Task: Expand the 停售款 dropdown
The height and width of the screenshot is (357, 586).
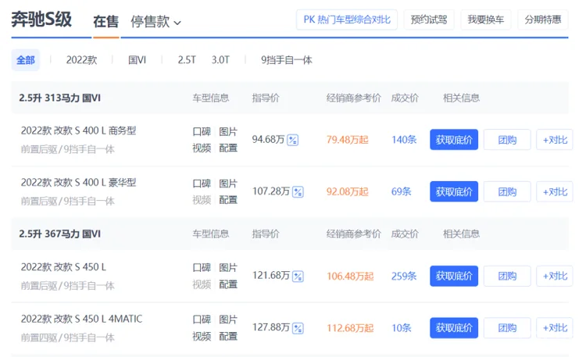Action: tap(155, 22)
